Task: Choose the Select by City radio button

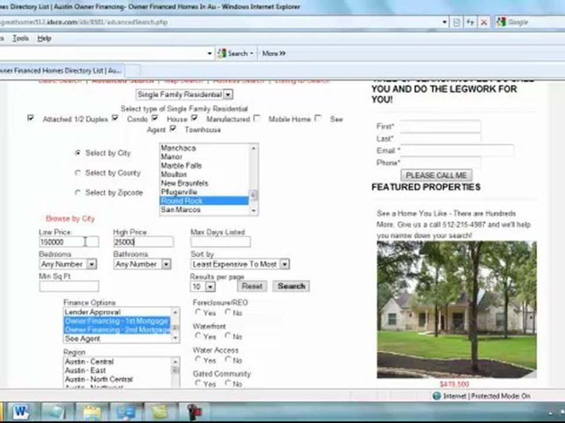Action: (x=78, y=153)
